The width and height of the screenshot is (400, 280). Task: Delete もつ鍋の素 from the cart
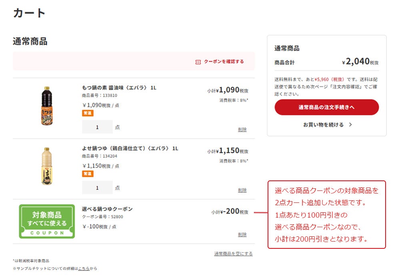(242, 130)
